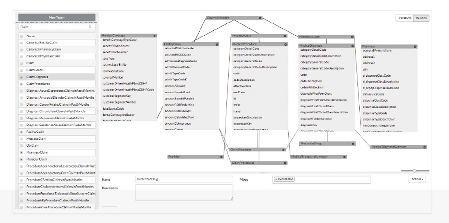Open the New Type dropdown
The image size is (449, 223).
(x=57, y=18)
